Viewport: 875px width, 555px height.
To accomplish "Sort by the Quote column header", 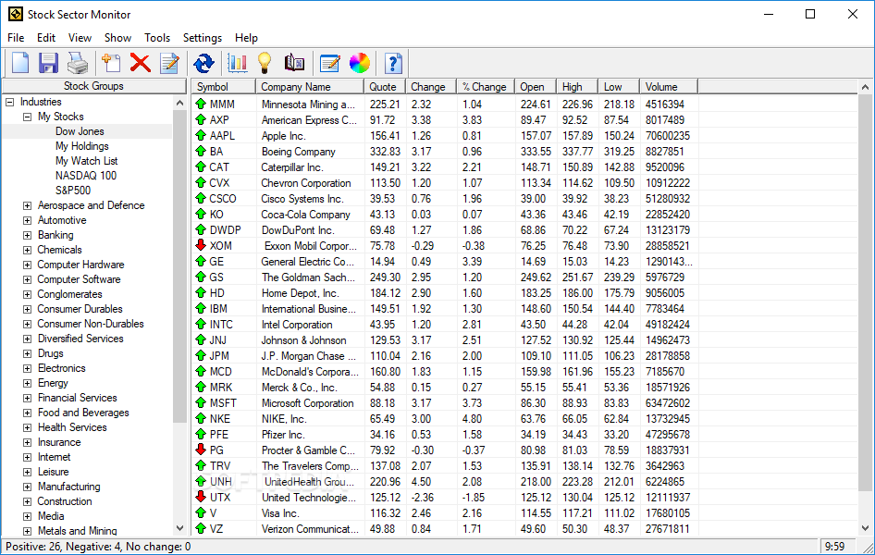I will pyautogui.click(x=385, y=86).
